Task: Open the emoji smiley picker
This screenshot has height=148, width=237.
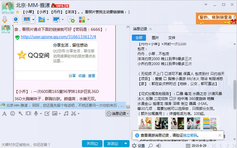Action: coord(13,113)
